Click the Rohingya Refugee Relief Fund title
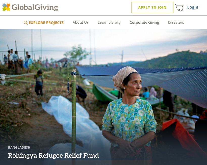This screenshot has height=165, width=207. (54, 155)
